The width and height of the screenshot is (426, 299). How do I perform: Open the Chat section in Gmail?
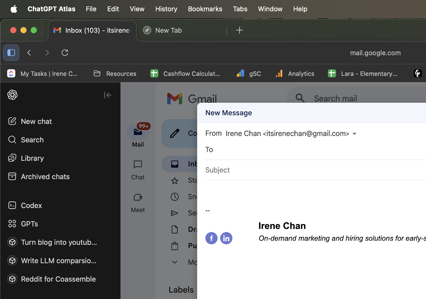138,170
